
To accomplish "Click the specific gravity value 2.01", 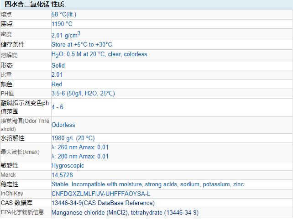I will (x=57, y=74).
